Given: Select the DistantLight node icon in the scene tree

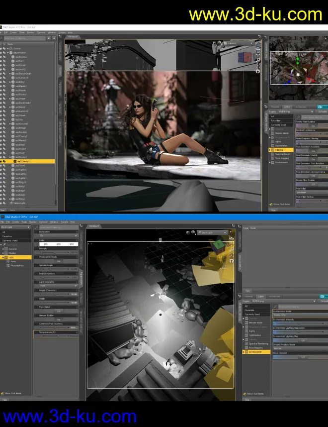Looking at the screenshot, I should [11, 203].
